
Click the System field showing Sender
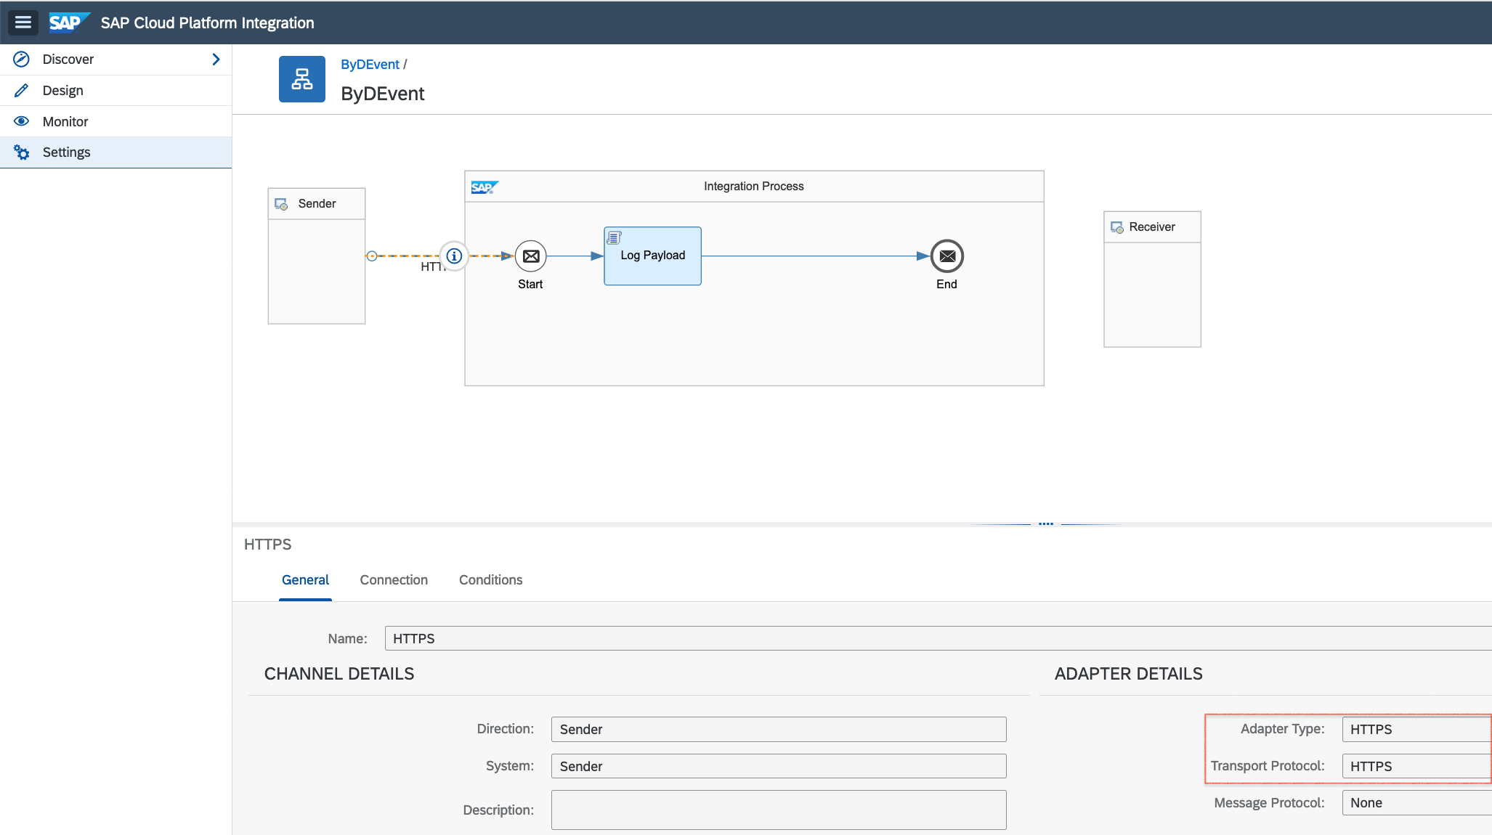pyautogui.click(x=779, y=766)
